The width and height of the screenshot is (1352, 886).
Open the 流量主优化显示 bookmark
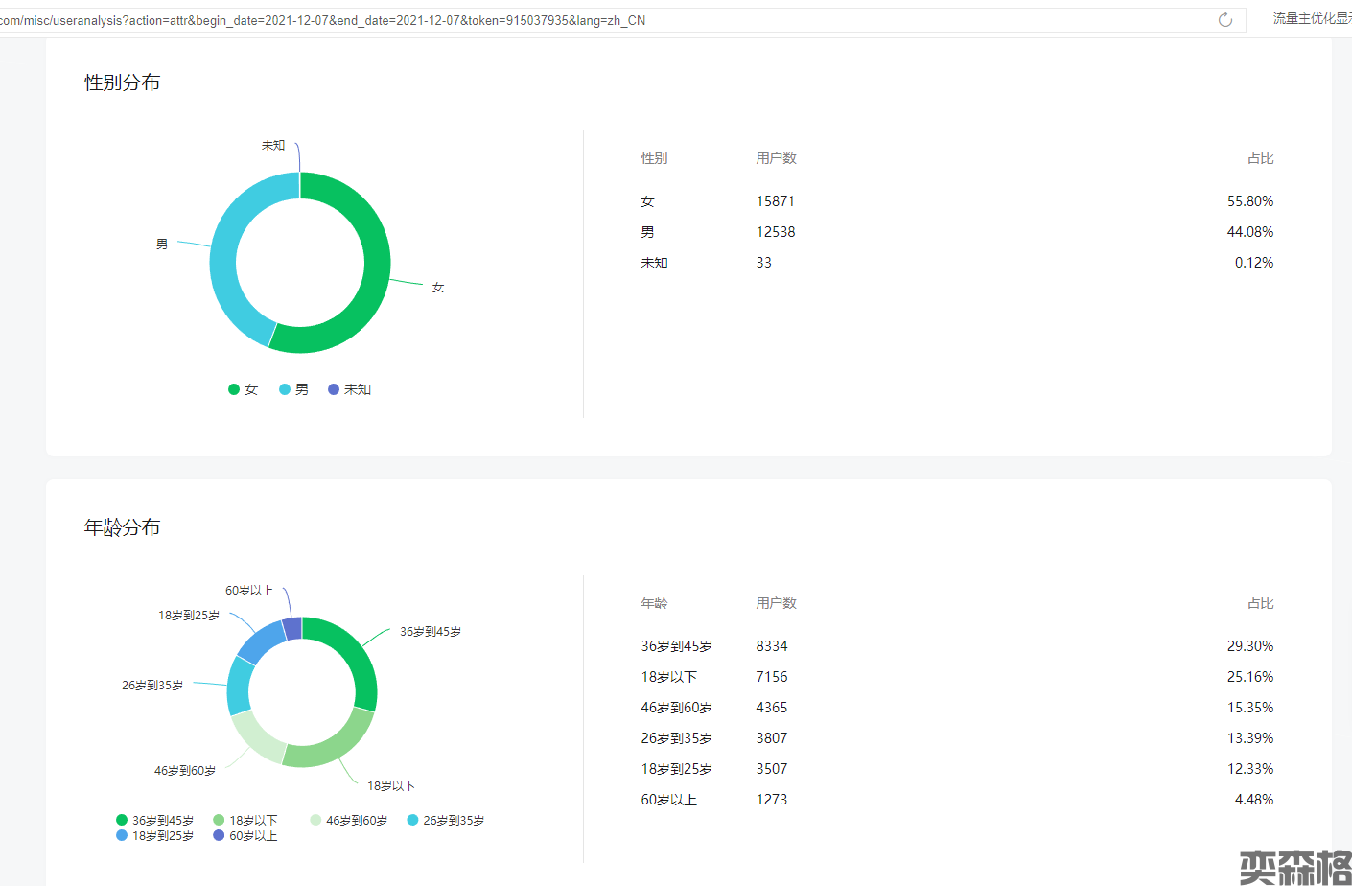(1311, 19)
